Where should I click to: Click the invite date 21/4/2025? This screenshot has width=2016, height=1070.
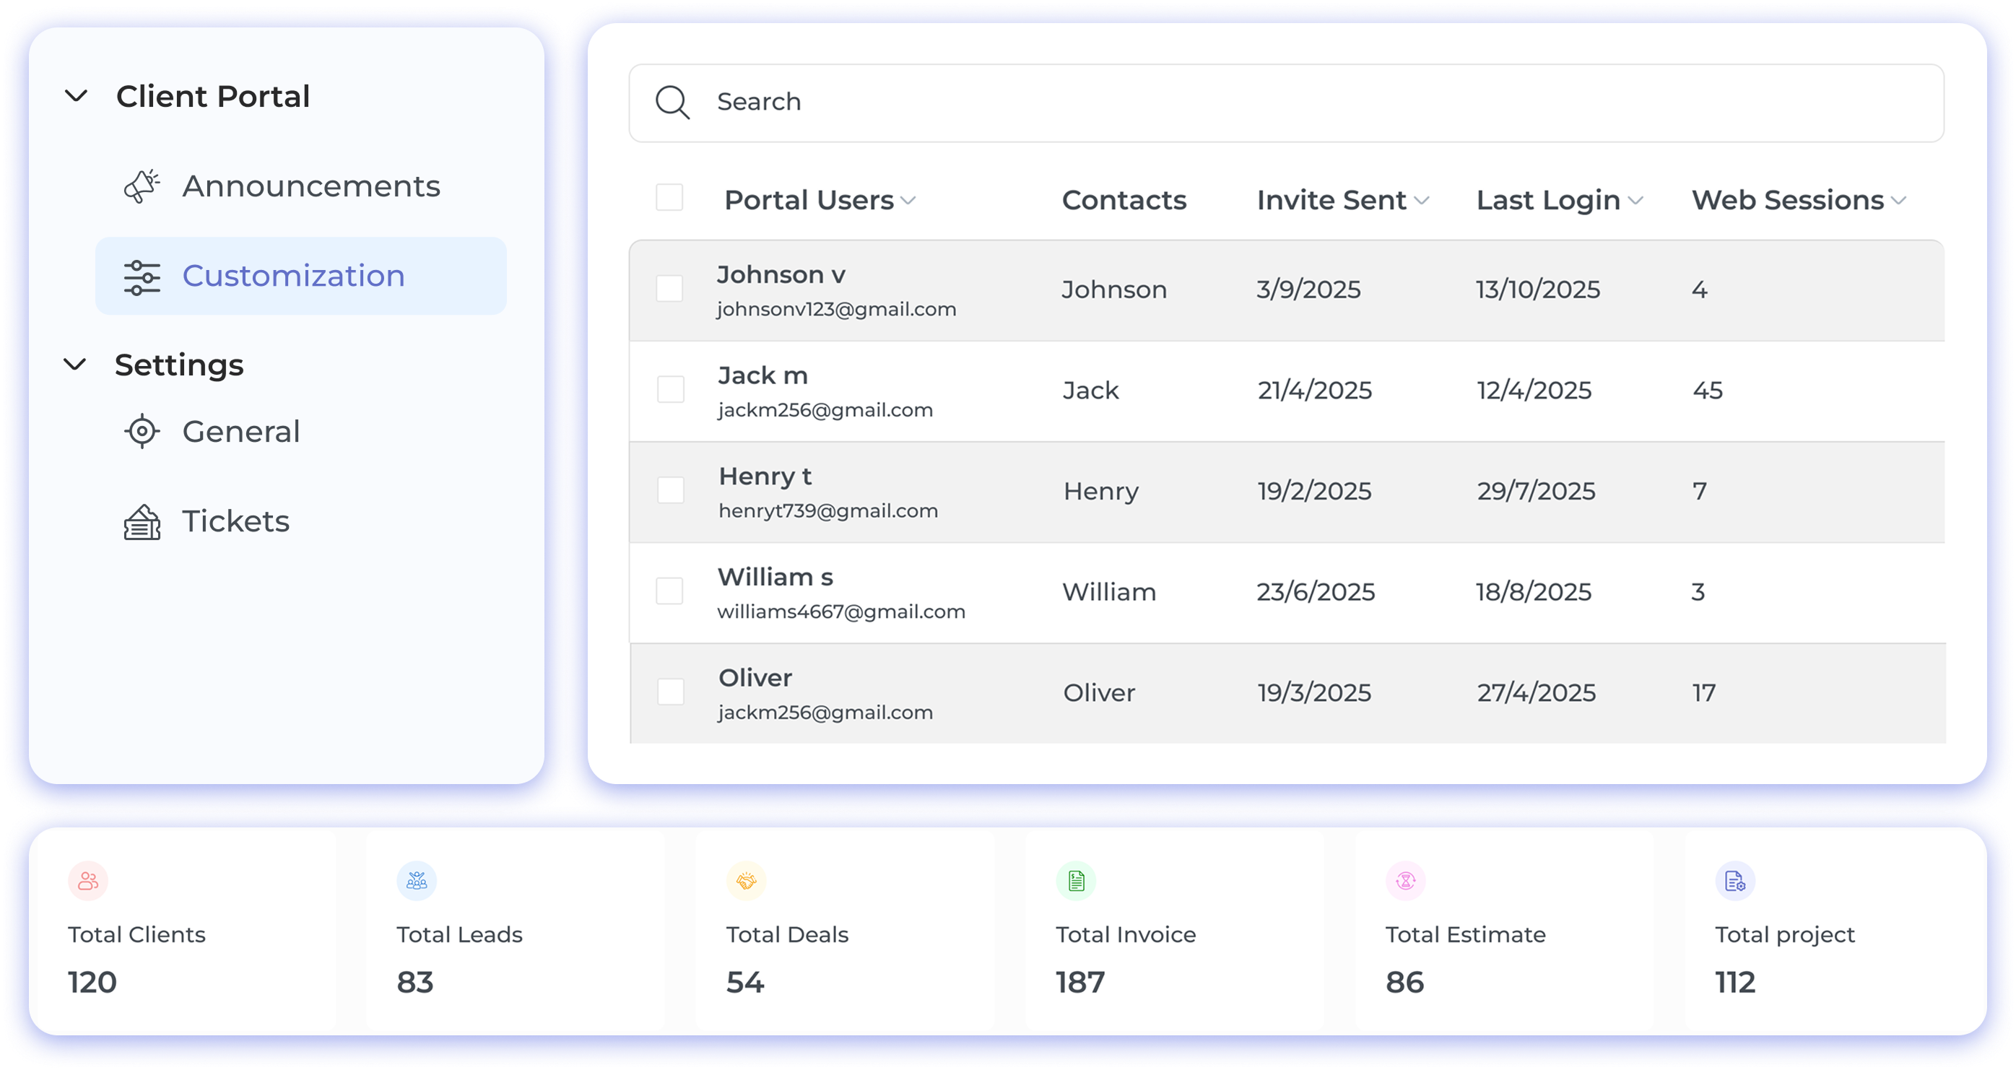point(1314,391)
